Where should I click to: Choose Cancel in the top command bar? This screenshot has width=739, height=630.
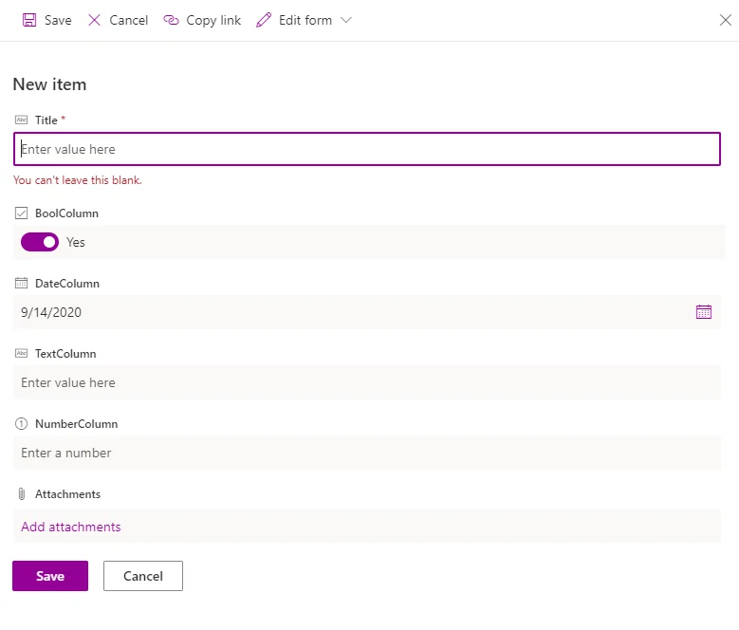tap(128, 20)
